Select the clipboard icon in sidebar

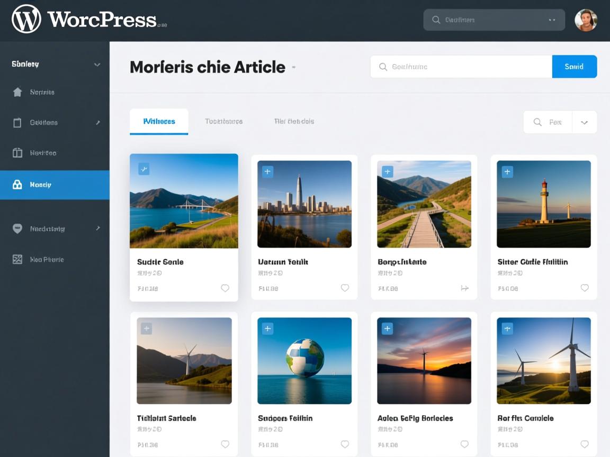pos(17,123)
